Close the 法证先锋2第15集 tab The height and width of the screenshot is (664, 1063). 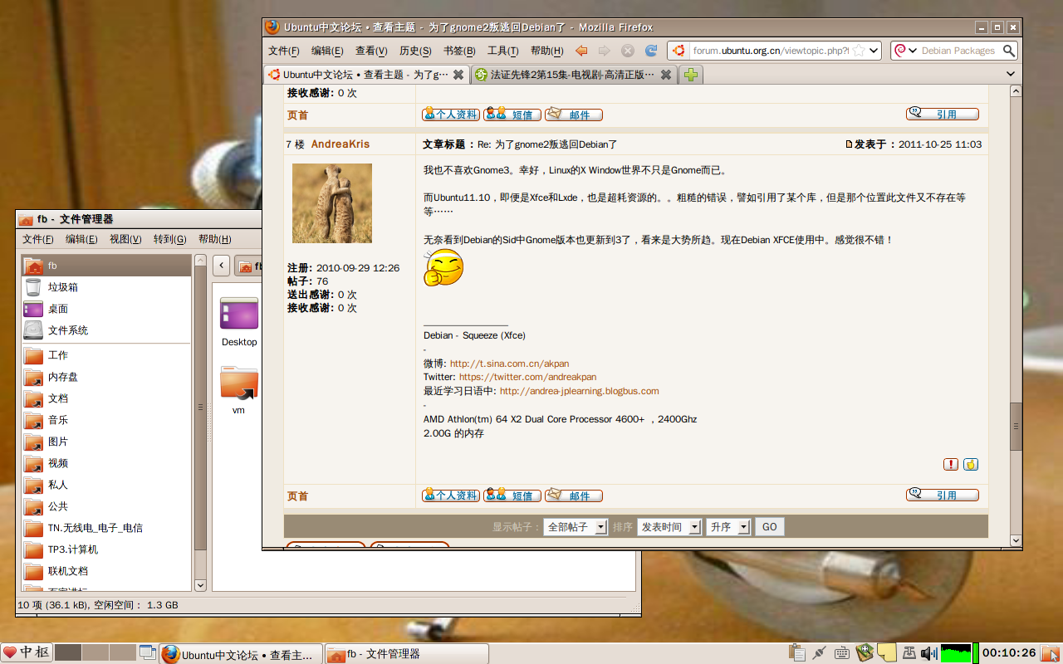(x=665, y=75)
